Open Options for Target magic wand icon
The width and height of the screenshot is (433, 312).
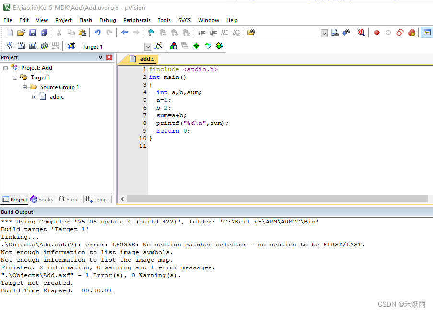[x=158, y=46]
